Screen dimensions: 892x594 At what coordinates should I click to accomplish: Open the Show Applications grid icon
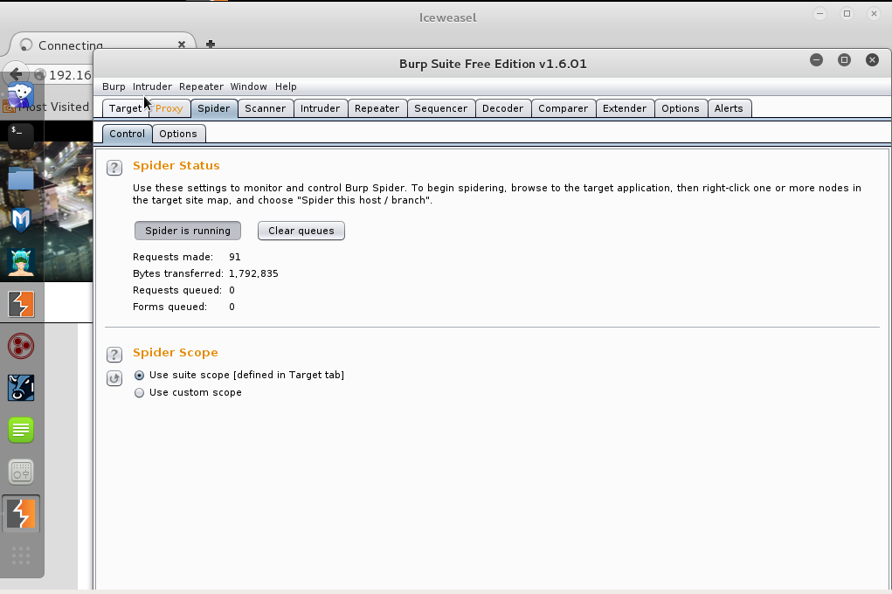[x=21, y=556]
